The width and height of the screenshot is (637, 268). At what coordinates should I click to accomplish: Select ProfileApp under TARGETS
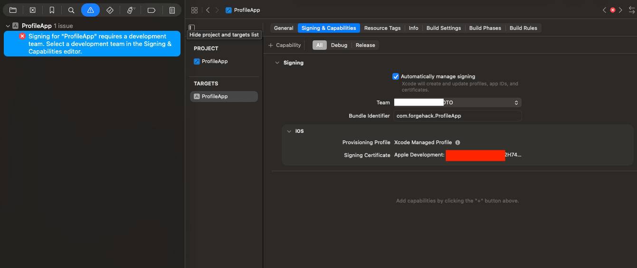(x=224, y=96)
